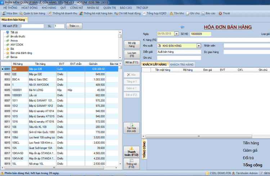Click the Nhân viên input field
The width and height of the screenshot is (270, 176).
[x=247, y=46]
